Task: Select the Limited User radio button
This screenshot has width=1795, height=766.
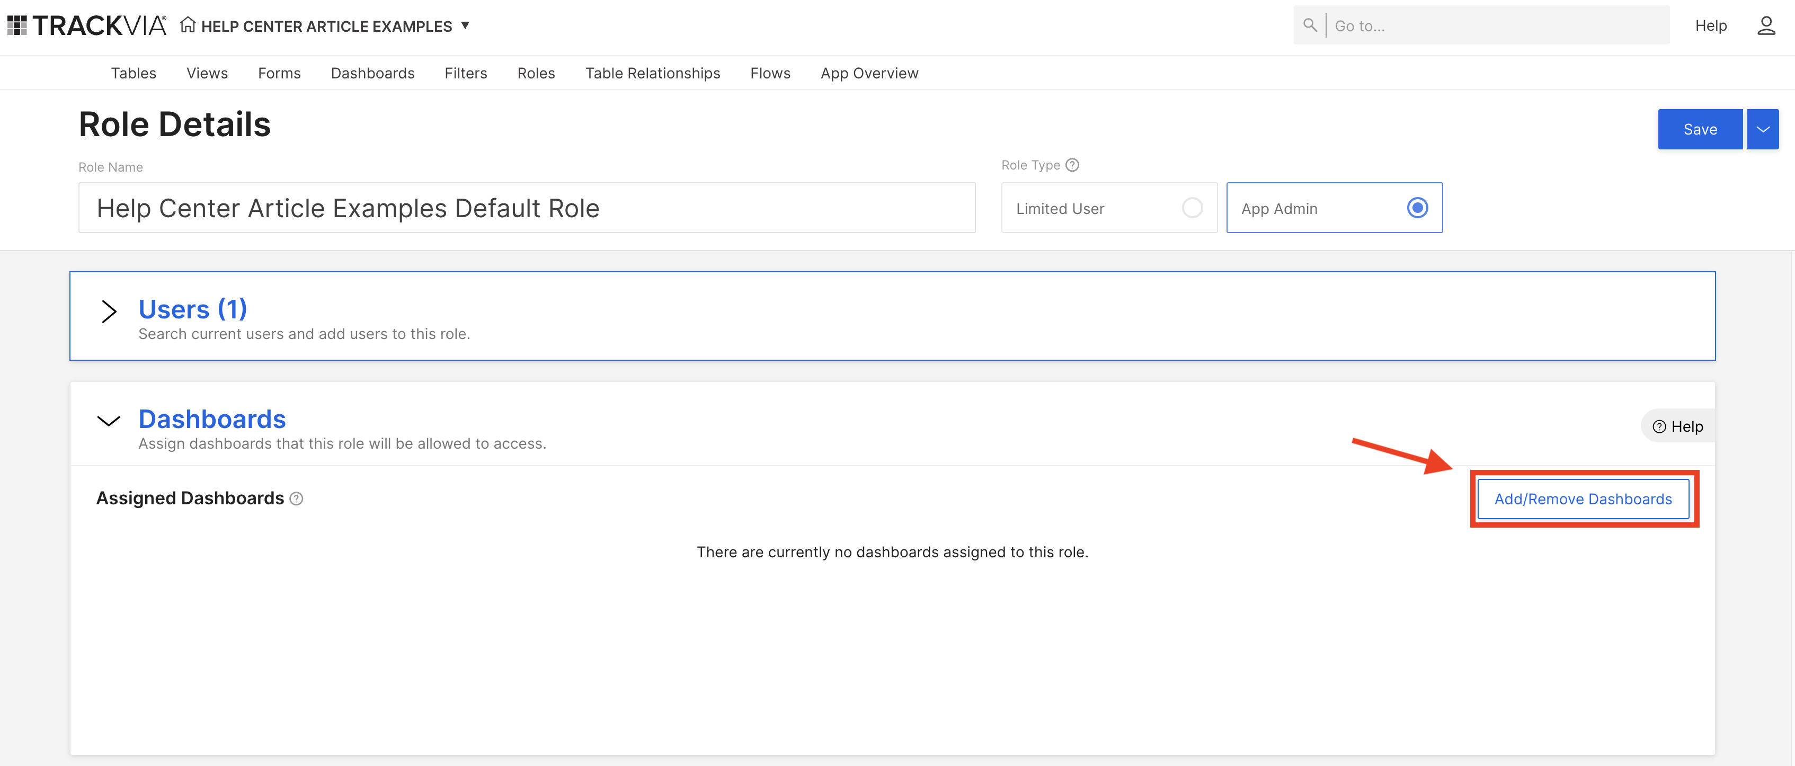Action: click(1192, 208)
